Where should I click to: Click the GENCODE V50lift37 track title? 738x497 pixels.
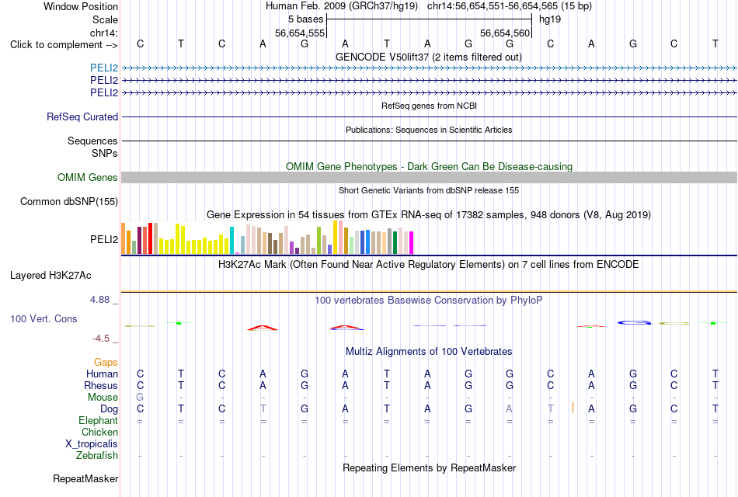[x=429, y=57]
